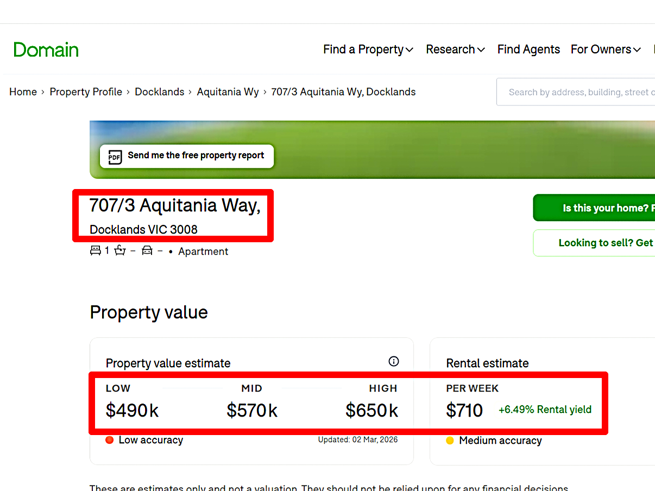Expand the Find a Property dropdown
This screenshot has width=655, height=491.
pos(368,49)
